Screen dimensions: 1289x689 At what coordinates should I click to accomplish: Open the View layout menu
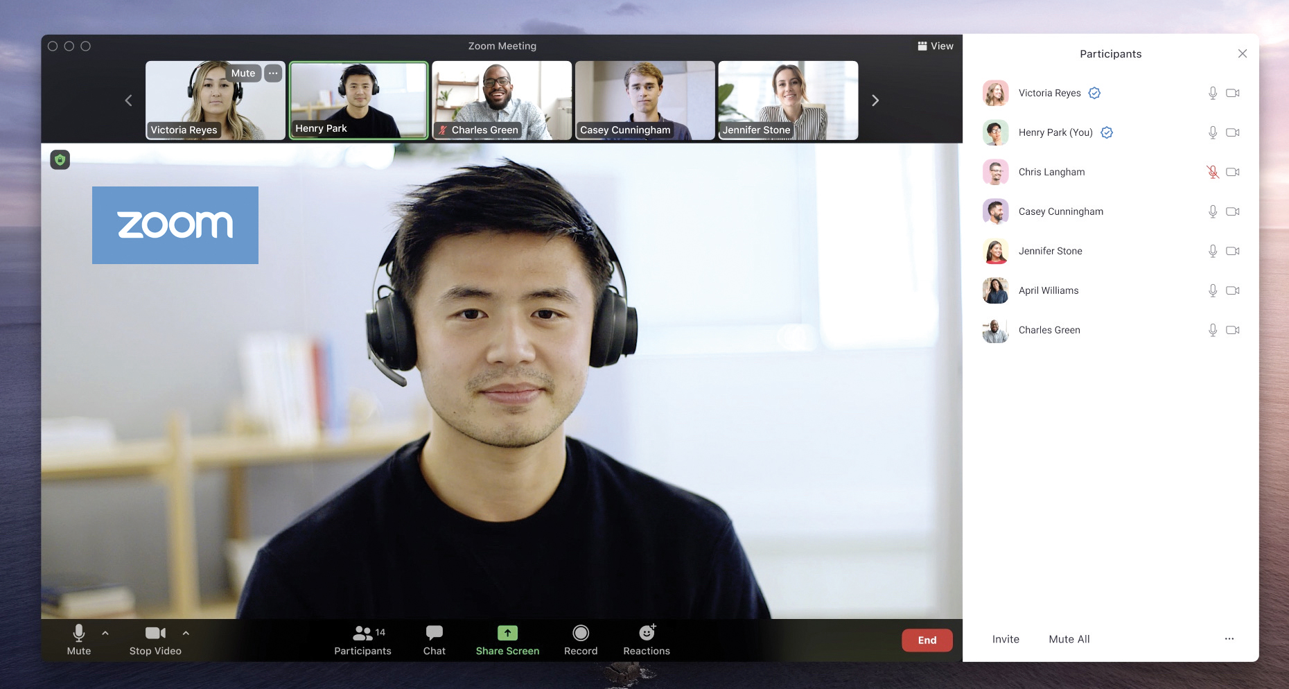coord(935,46)
